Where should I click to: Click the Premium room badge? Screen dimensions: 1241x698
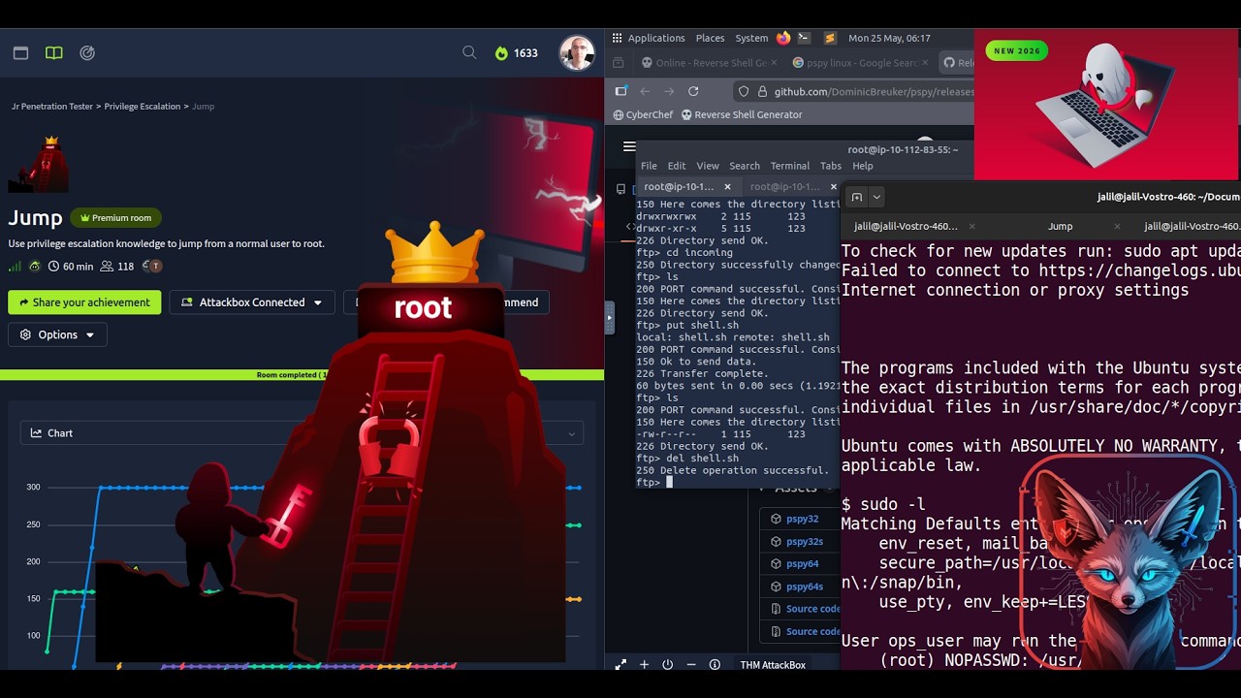click(115, 218)
